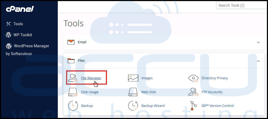Viewport: 268px width, 119px height.
Task: Open the Backup Wizard link
Action: (x=153, y=106)
